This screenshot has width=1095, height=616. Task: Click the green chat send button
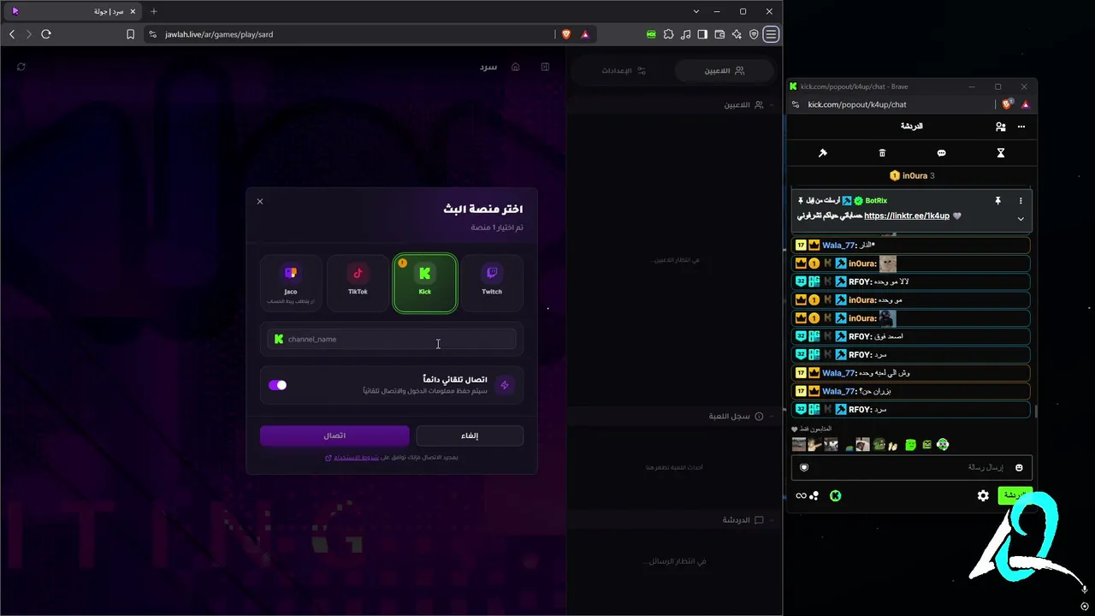point(1015,495)
